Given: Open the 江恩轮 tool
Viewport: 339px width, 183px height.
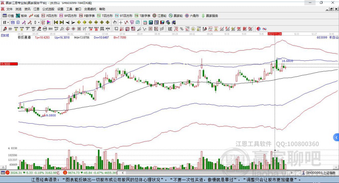Looking at the screenshot, I should pos(160,16).
